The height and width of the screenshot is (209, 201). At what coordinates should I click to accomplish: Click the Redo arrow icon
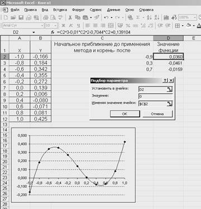[x=117, y=17]
